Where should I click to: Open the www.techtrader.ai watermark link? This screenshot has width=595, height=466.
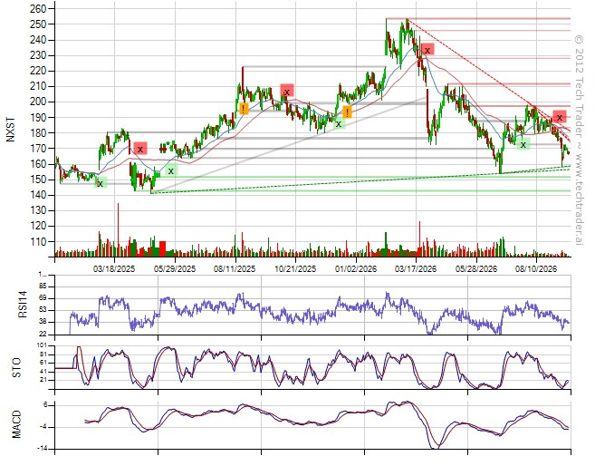[x=579, y=199]
